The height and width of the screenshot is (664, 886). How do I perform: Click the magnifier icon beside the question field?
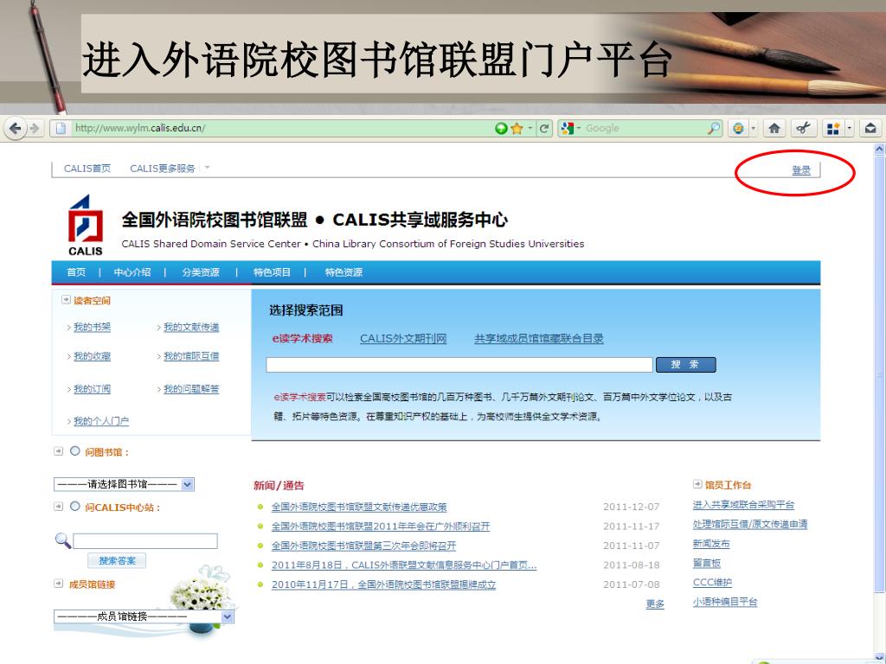tap(62, 540)
